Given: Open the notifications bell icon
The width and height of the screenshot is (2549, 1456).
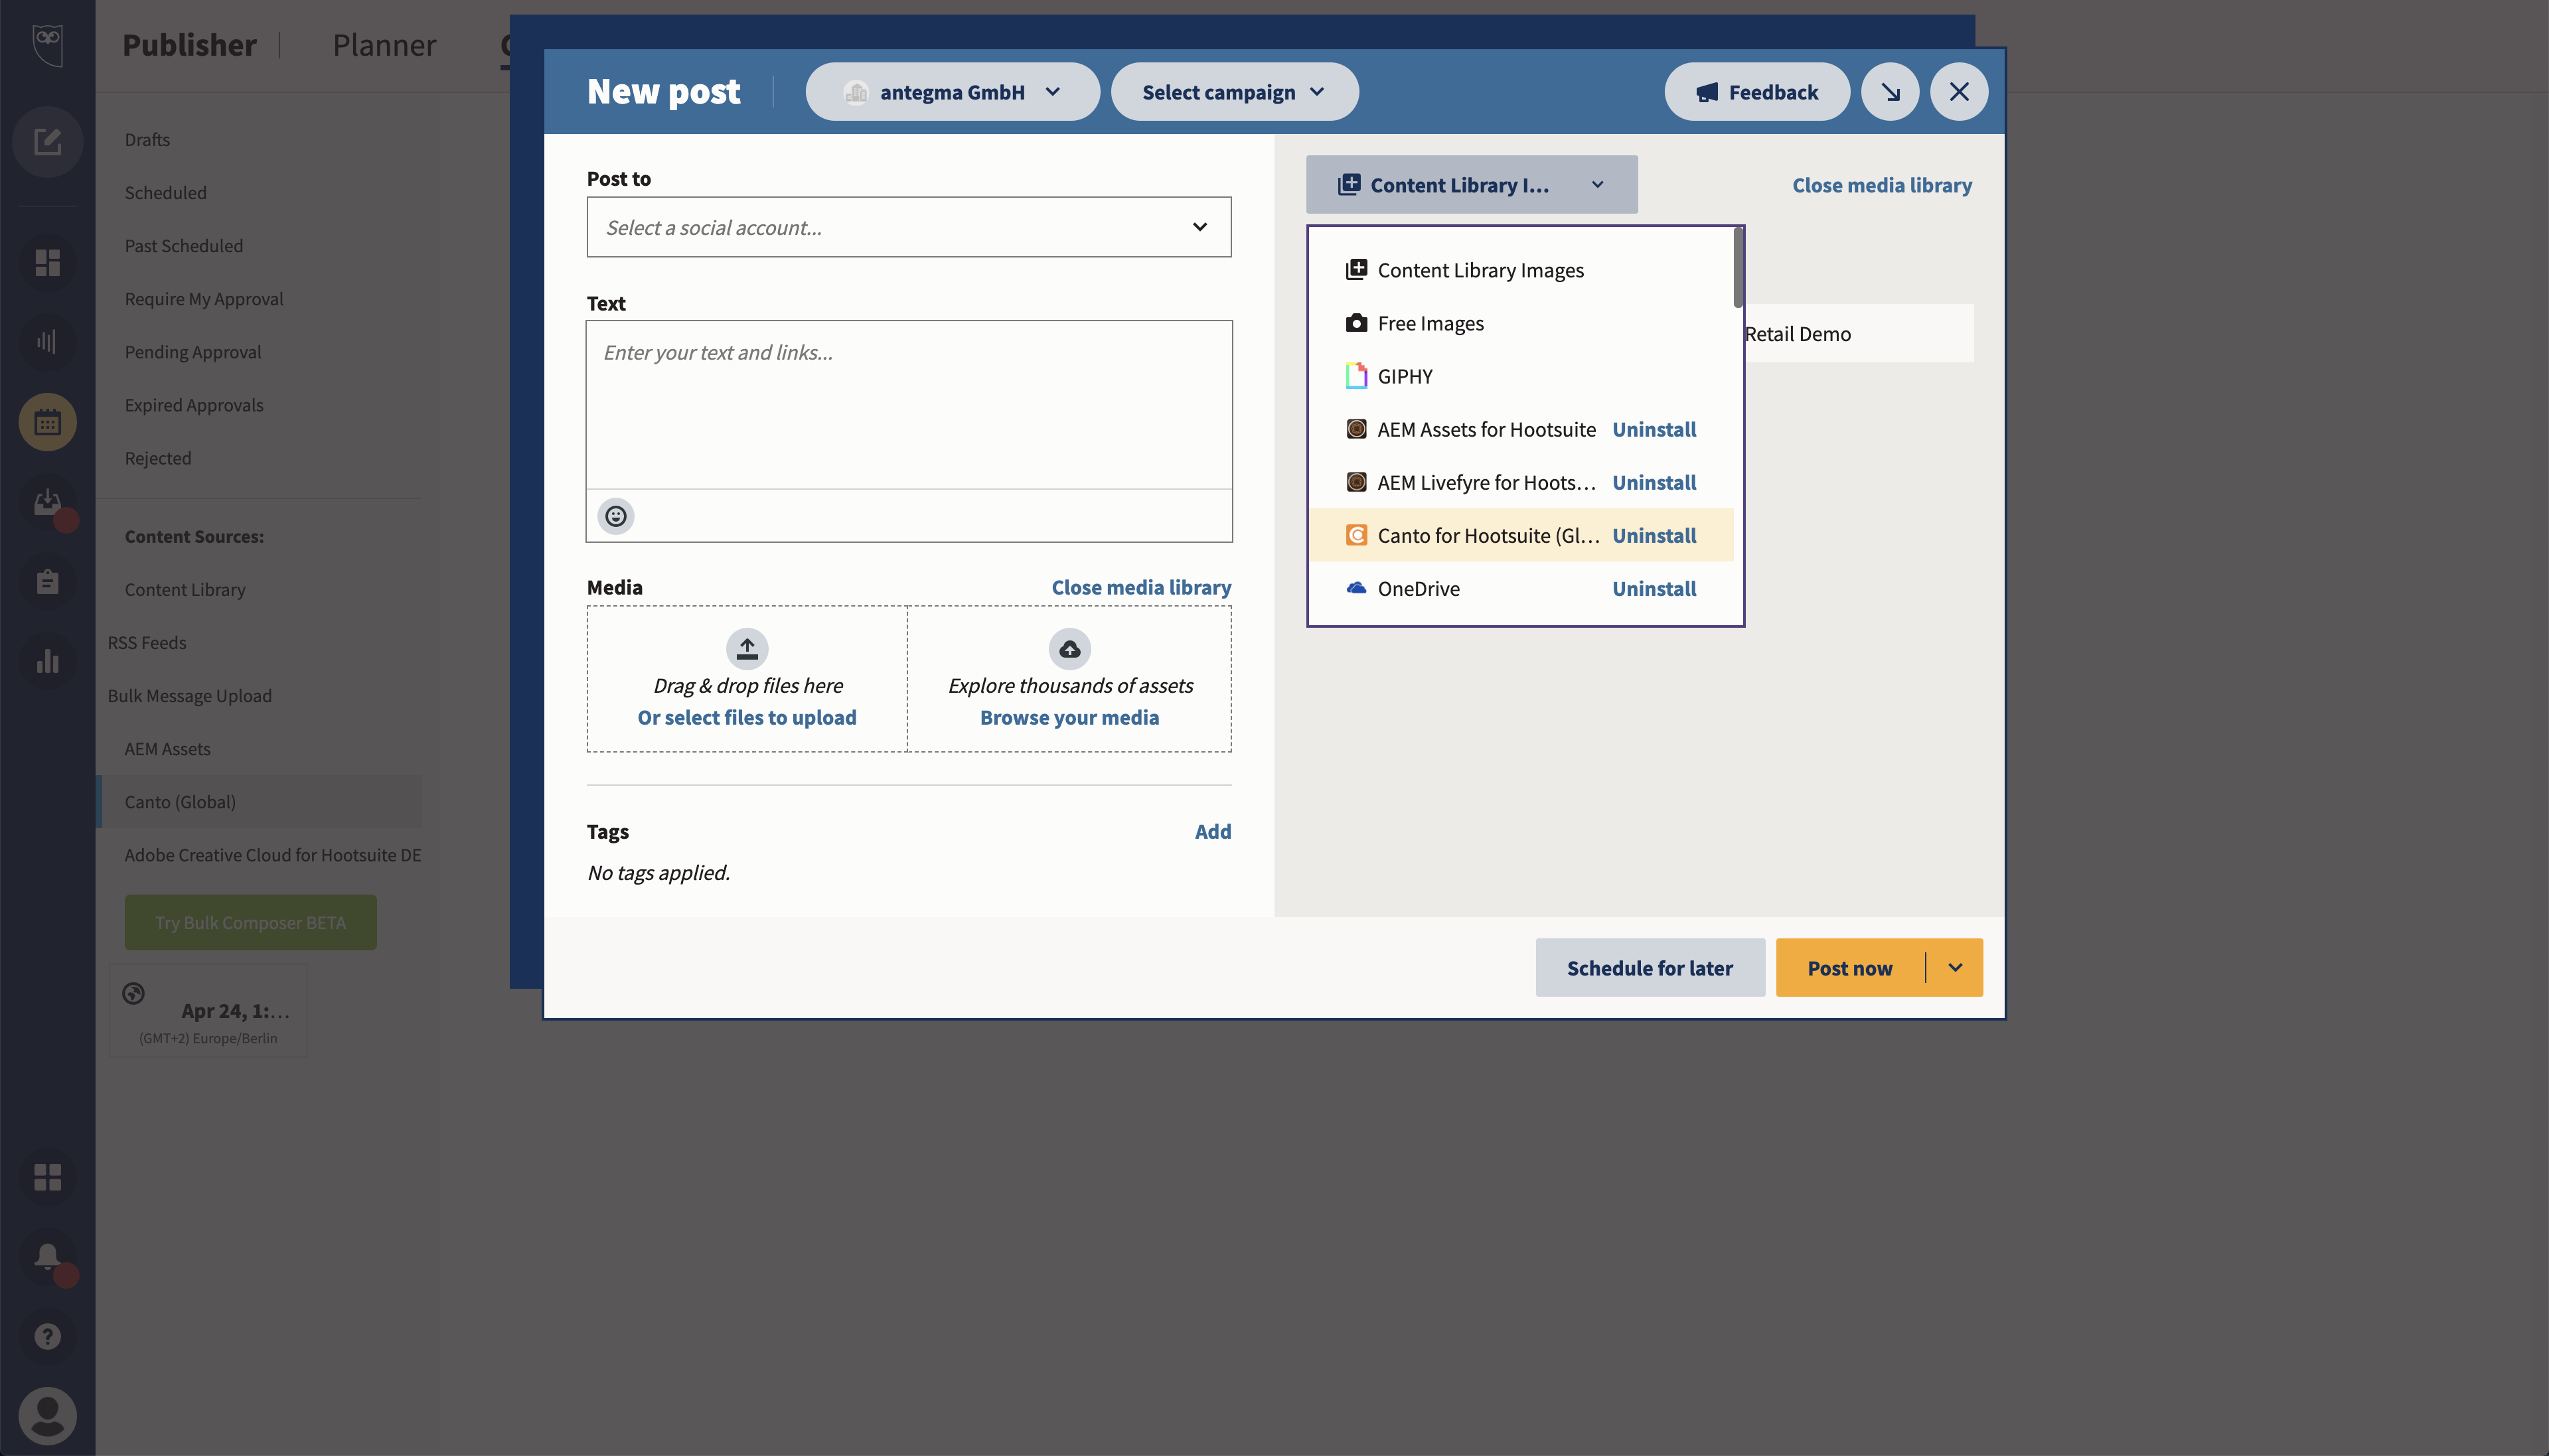Looking at the screenshot, I should pos(47,1257).
